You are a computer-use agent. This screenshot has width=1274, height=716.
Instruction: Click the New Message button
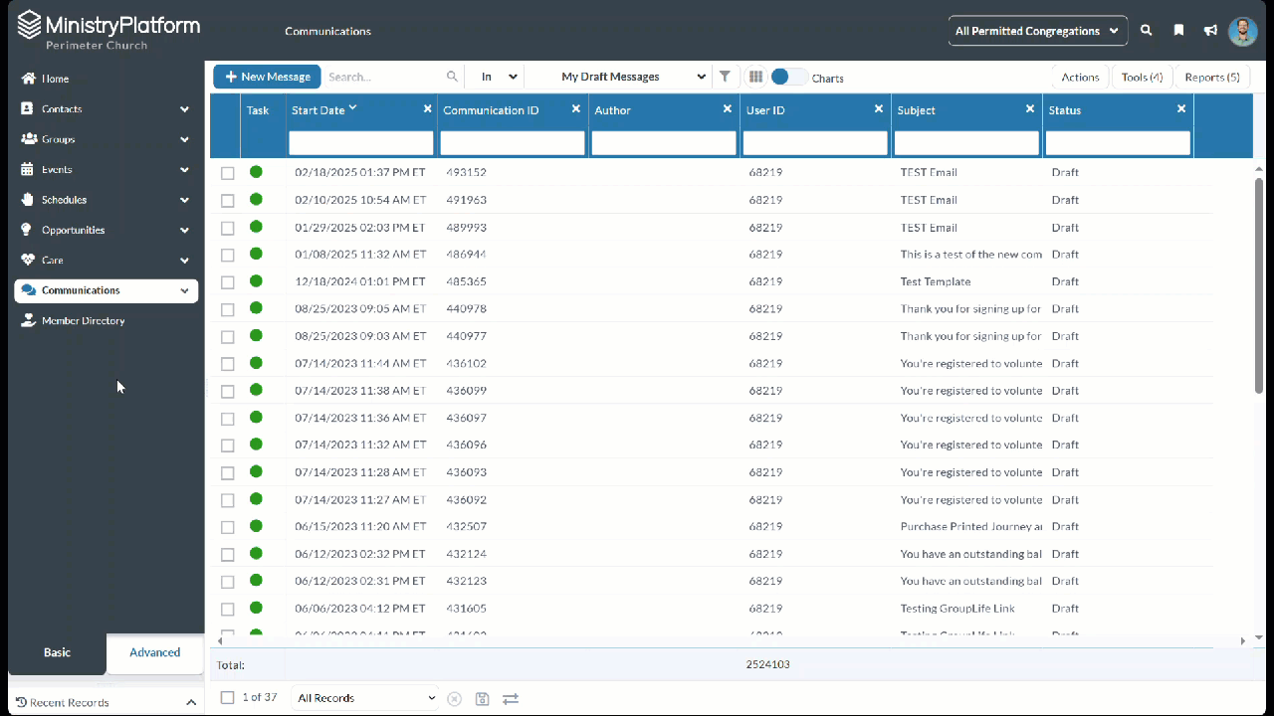[266, 77]
